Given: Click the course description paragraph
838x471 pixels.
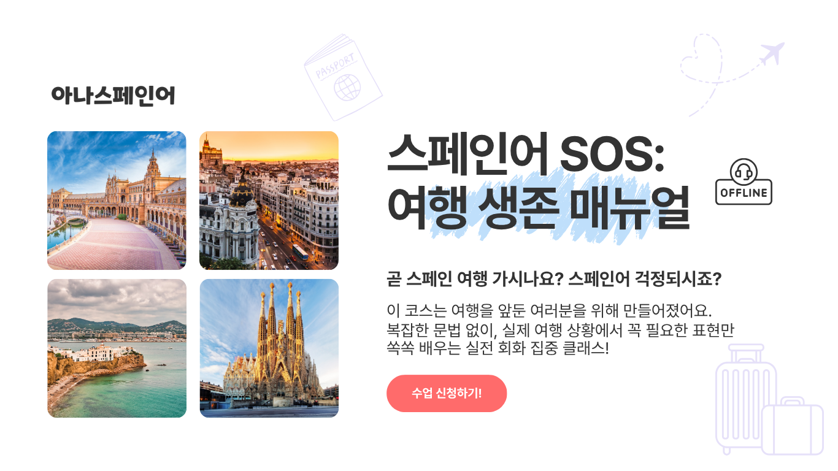Looking at the screenshot, I should pos(561,329).
